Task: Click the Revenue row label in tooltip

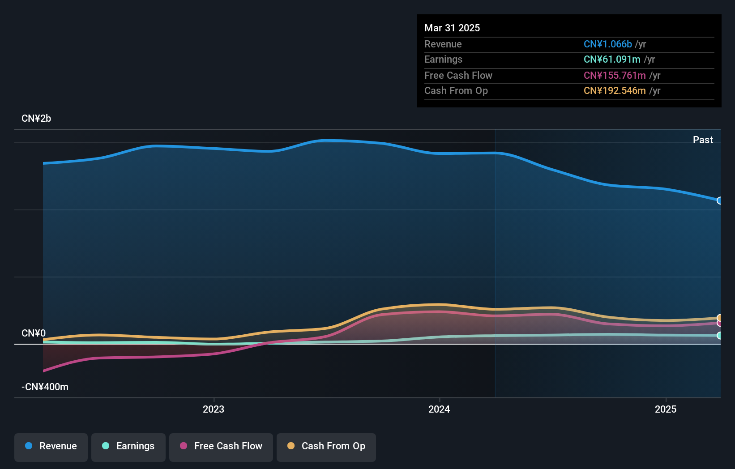Action: click(x=443, y=44)
